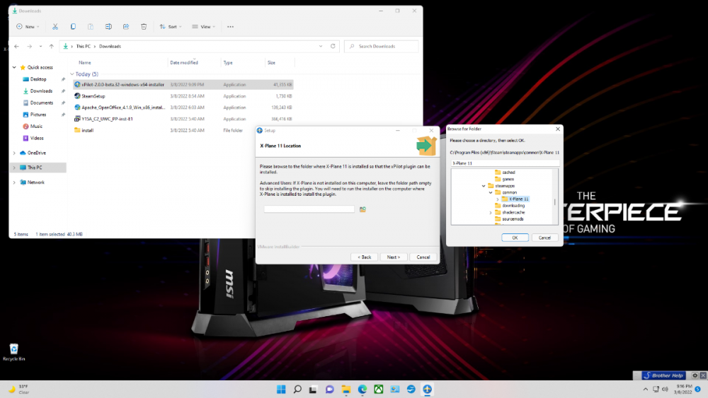Click OK in Browse for Folder

(x=515, y=238)
